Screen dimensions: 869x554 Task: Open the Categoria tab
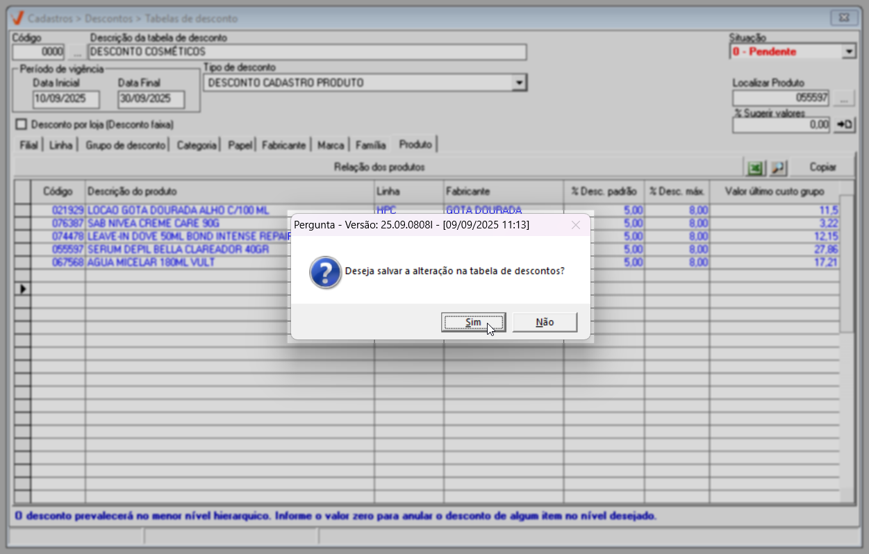click(196, 145)
